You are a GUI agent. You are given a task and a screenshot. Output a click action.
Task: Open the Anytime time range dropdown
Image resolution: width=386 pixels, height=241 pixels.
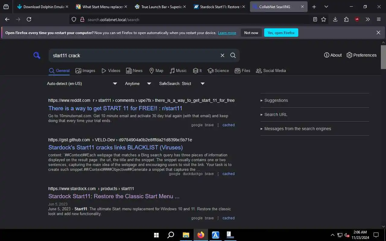pos(138,84)
